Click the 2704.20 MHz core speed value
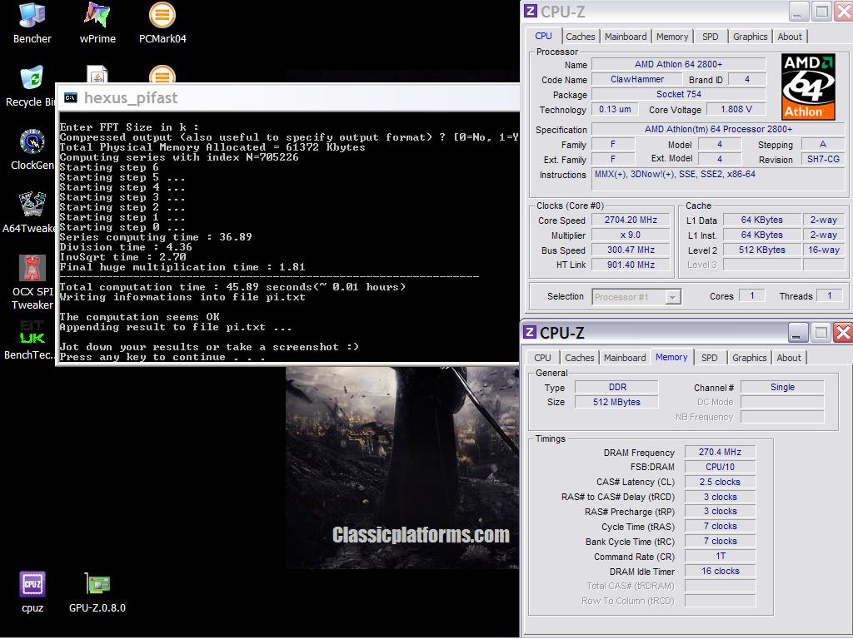This screenshot has width=853, height=639. click(631, 220)
